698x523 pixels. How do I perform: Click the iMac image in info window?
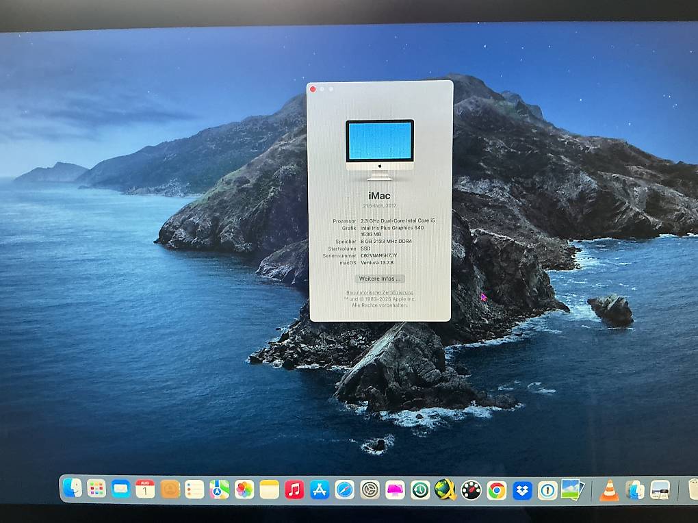coord(380,149)
